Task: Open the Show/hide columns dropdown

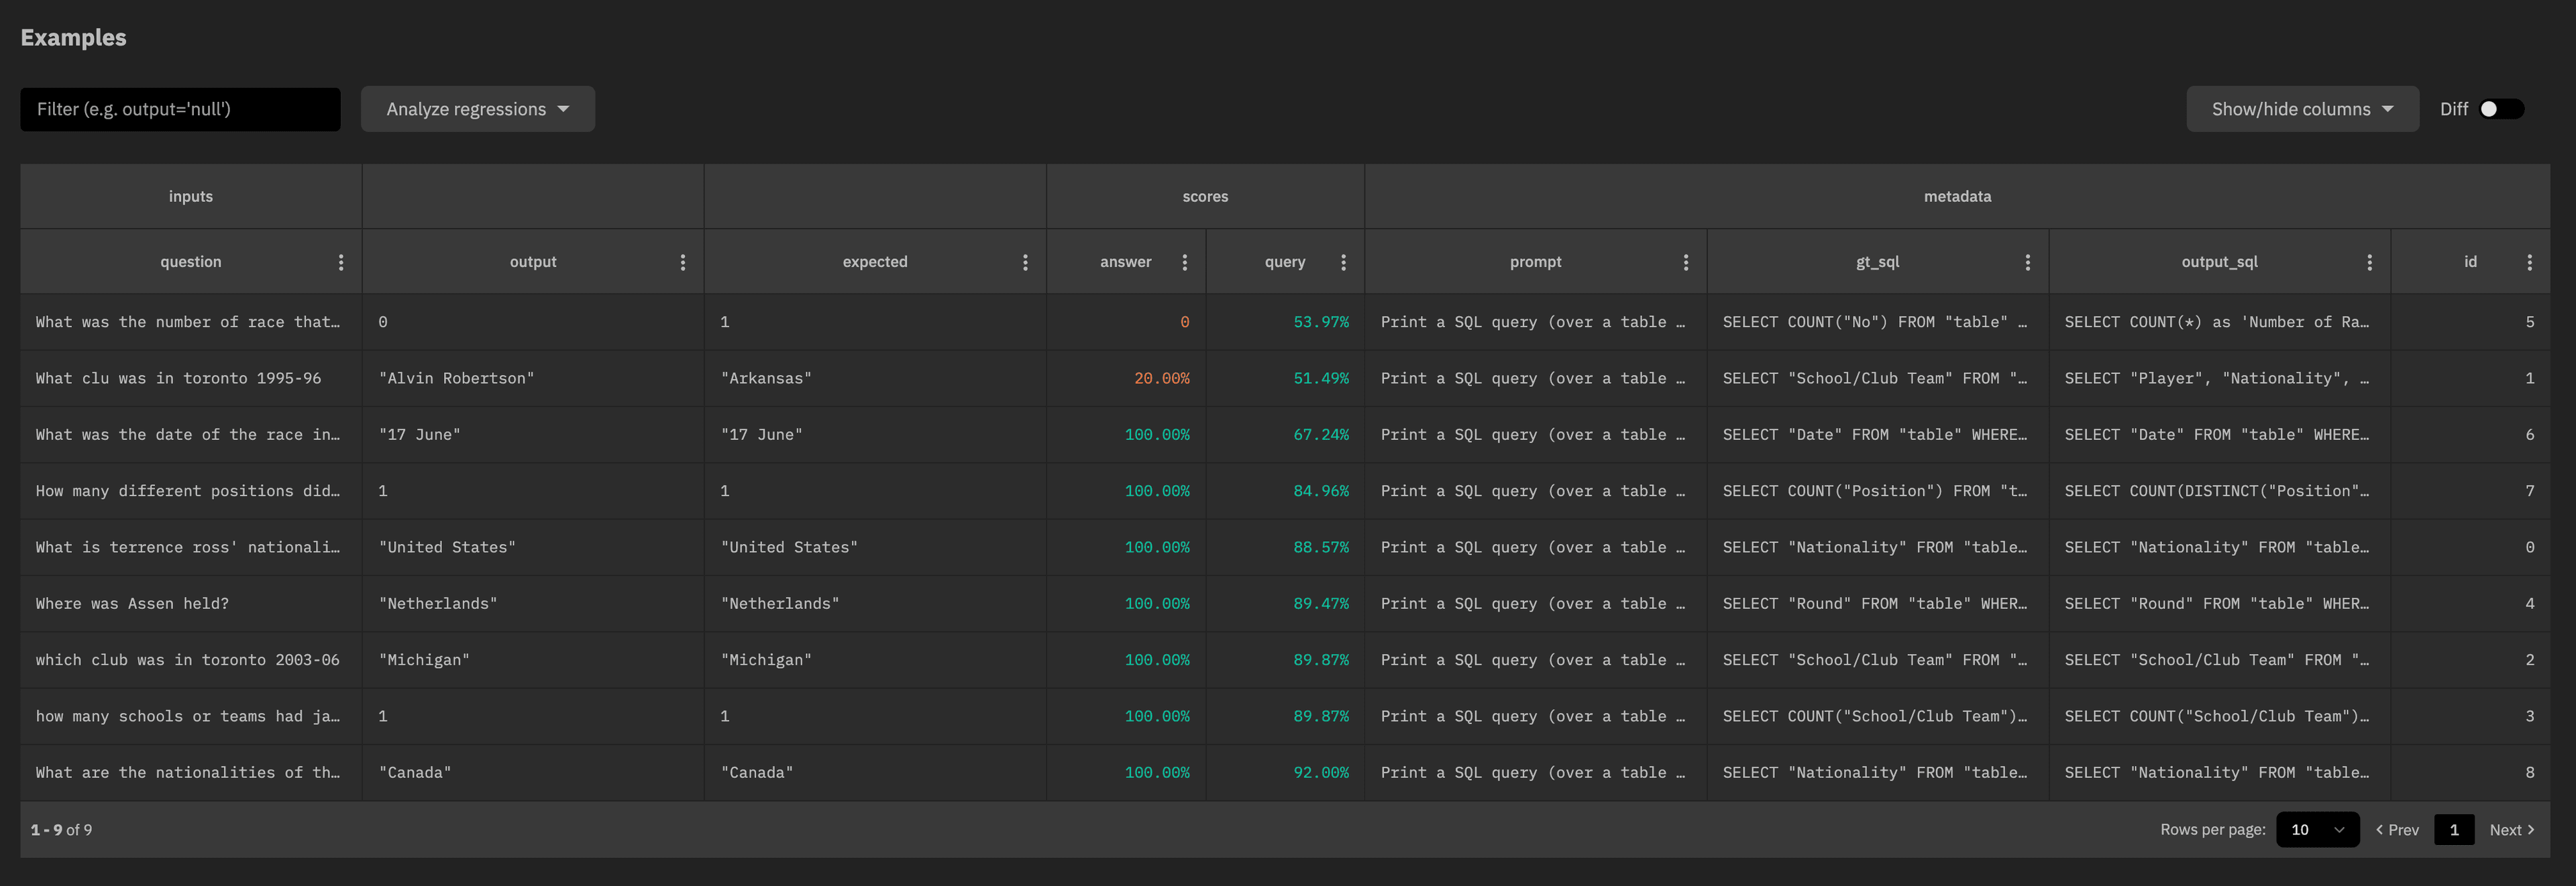Action: tap(2301, 109)
